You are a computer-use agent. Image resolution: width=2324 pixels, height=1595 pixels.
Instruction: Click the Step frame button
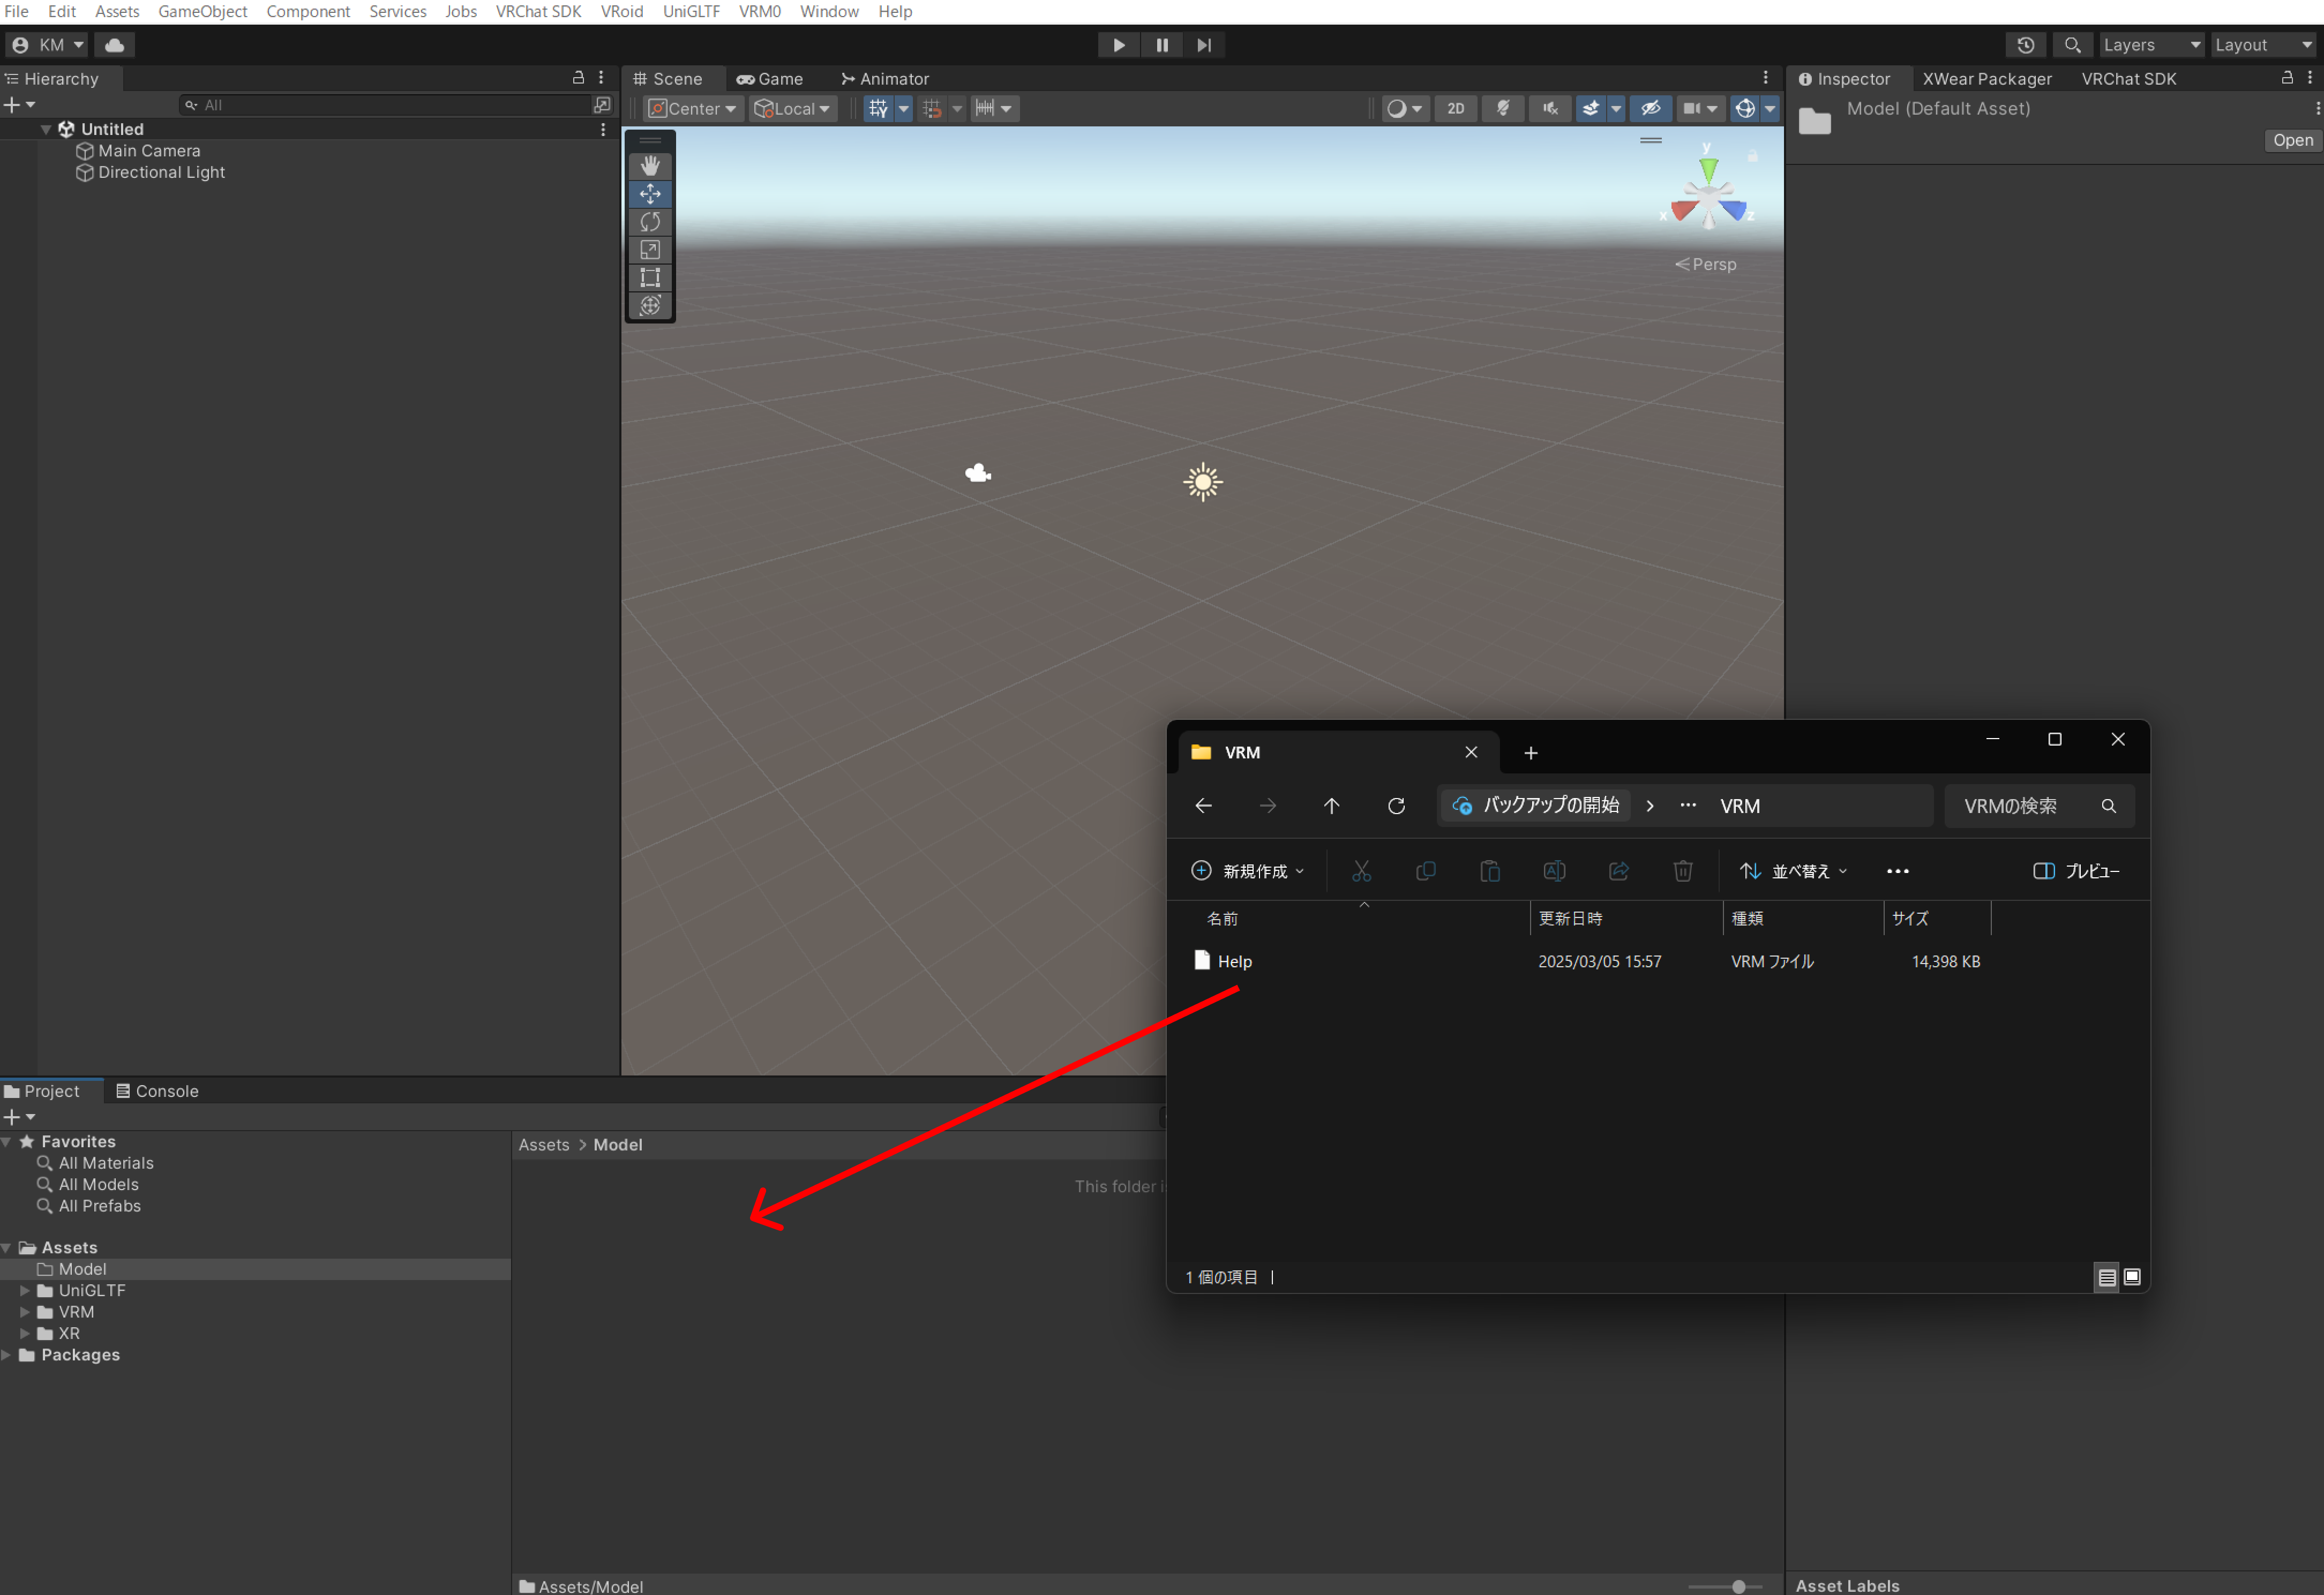(x=1204, y=45)
